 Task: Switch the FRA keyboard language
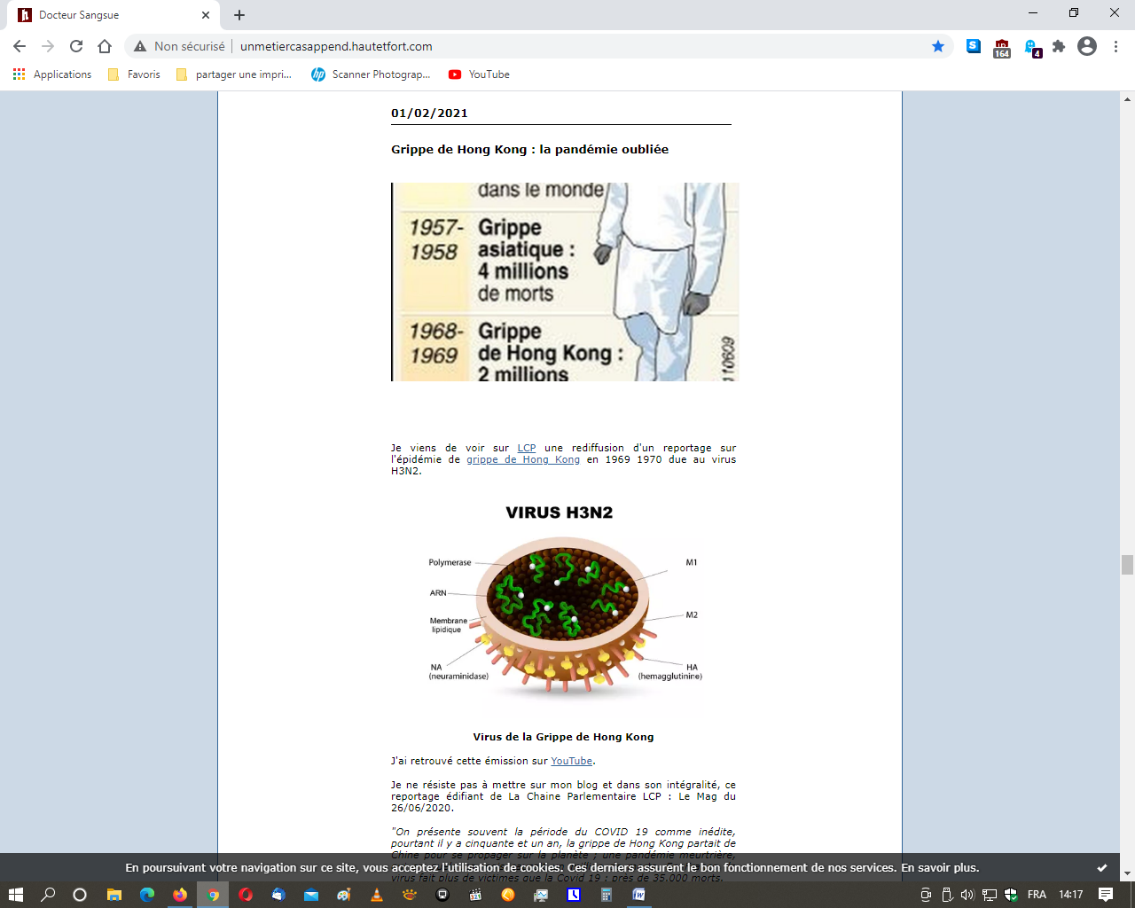[1037, 895]
